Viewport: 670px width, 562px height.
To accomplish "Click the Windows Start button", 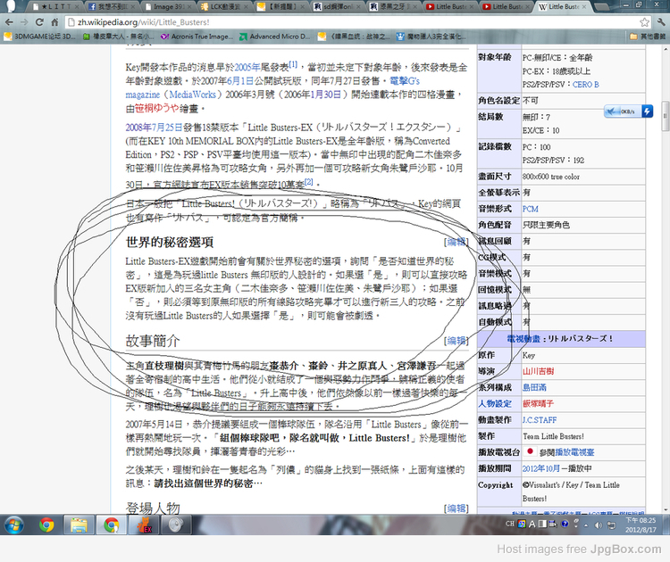I will click(13, 525).
